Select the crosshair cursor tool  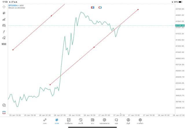coord(4,7)
